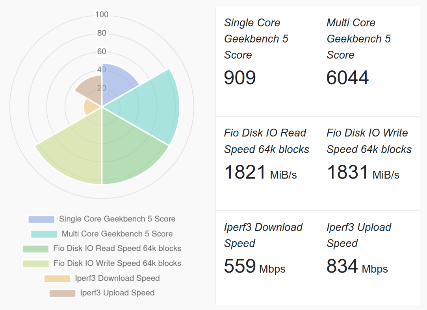The image size is (427, 310).
Task: Click the green Fio Read legend swatch
Action: click(x=36, y=249)
